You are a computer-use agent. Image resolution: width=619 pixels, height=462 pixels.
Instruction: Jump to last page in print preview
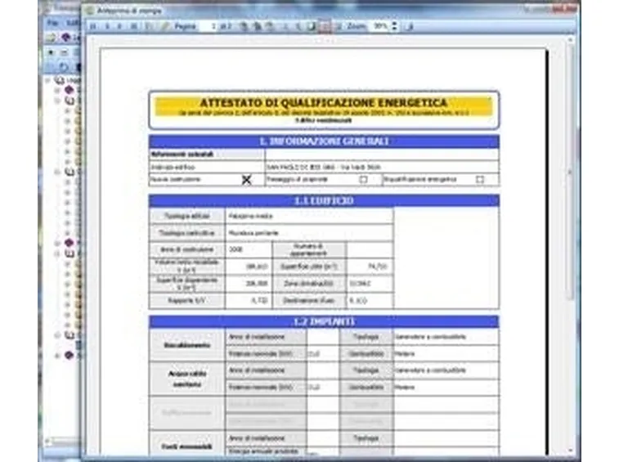coord(134,26)
